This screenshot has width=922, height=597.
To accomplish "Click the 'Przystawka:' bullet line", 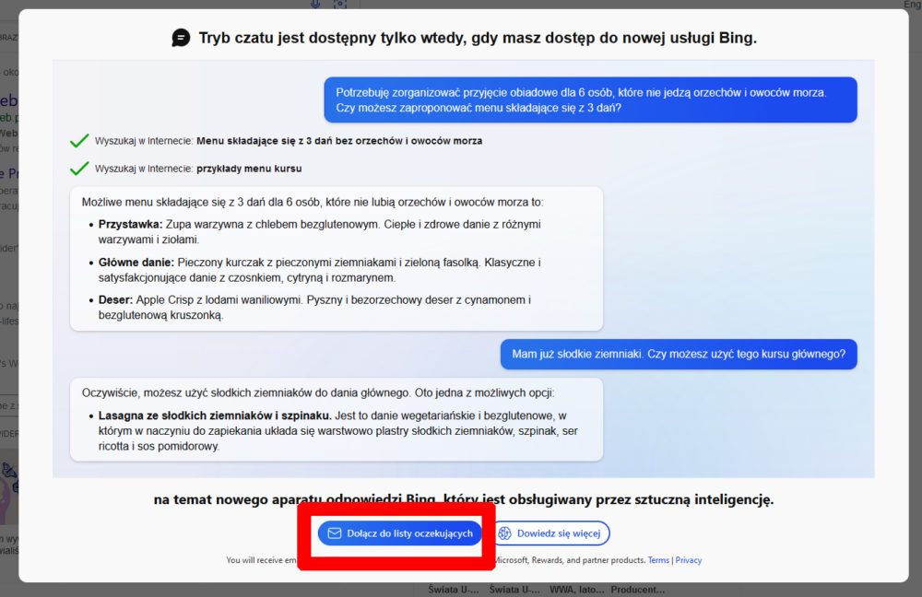I will tap(319, 232).
